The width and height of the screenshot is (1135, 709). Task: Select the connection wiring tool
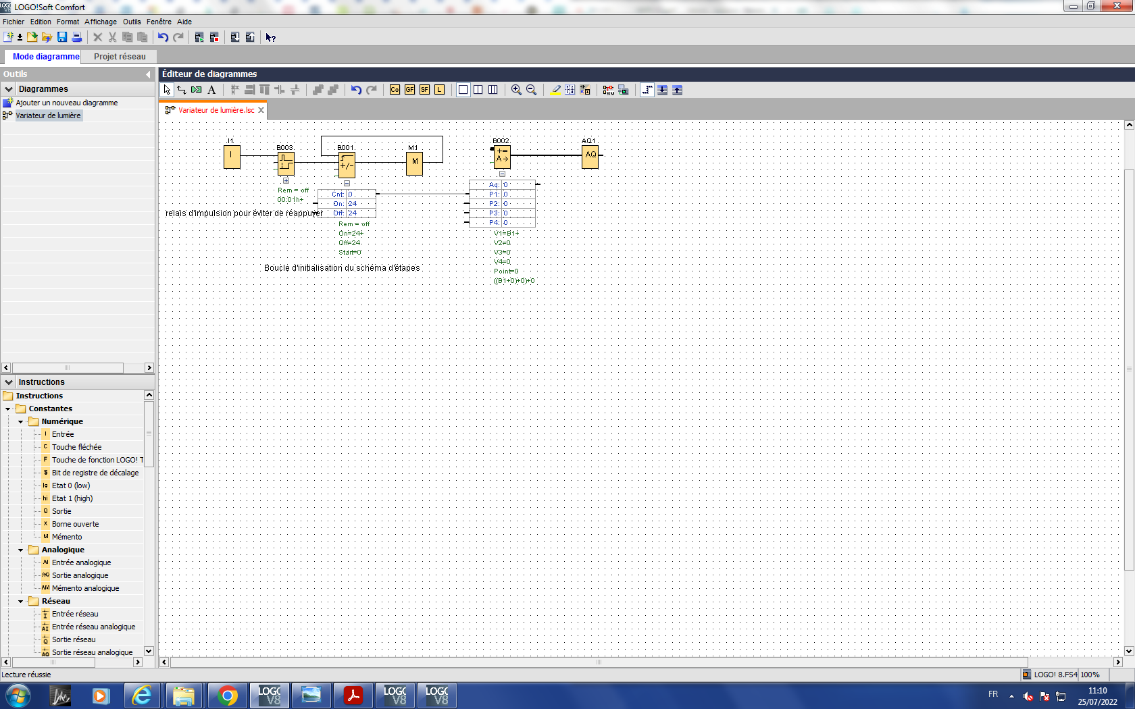[x=182, y=90]
